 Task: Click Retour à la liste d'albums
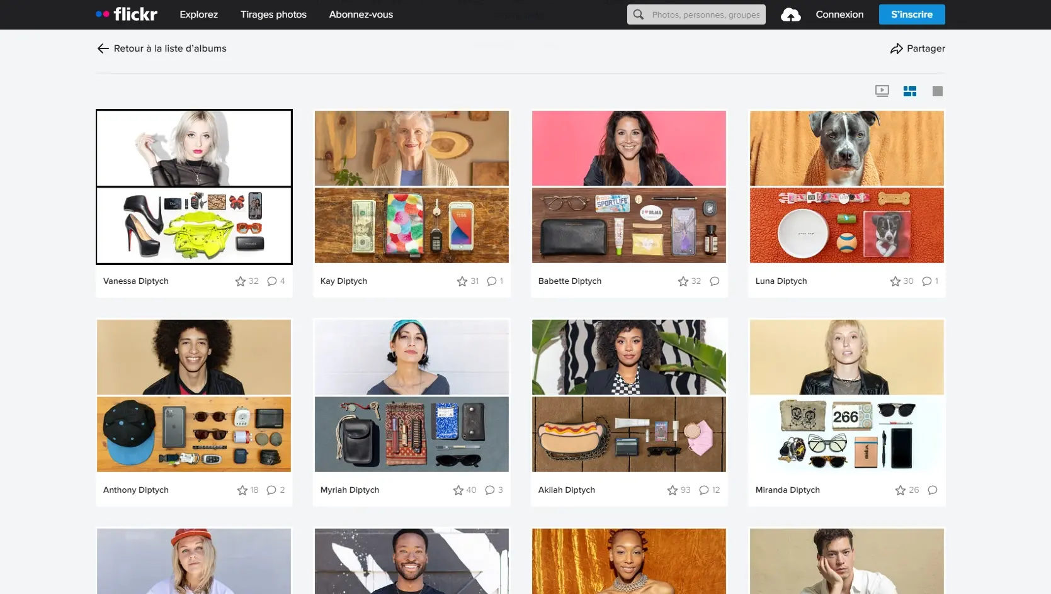pyautogui.click(x=170, y=48)
